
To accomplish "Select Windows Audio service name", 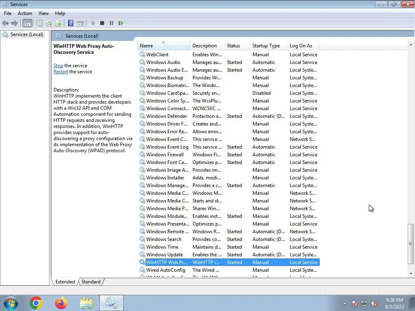I will click(163, 62).
